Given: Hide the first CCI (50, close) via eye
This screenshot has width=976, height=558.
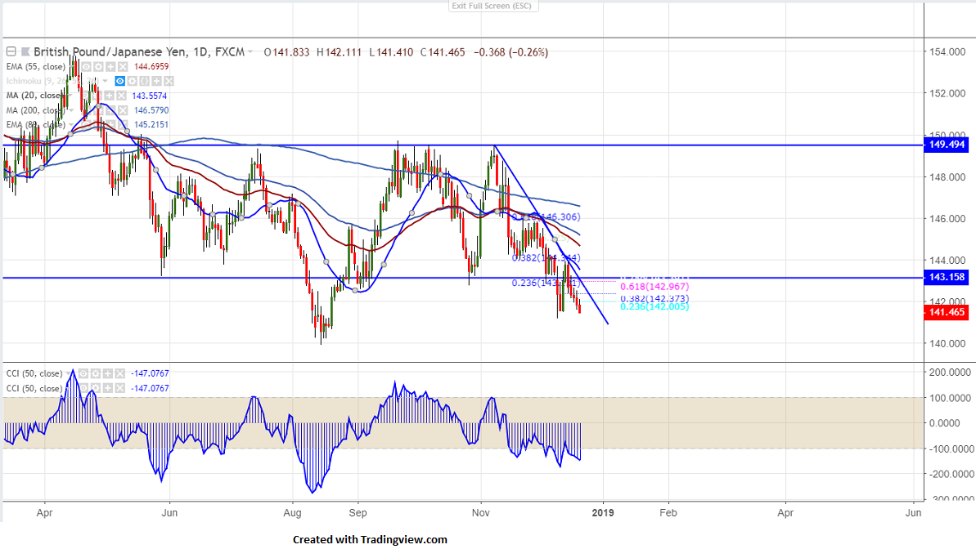Looking at the screenshot, I should pos(83,373).
